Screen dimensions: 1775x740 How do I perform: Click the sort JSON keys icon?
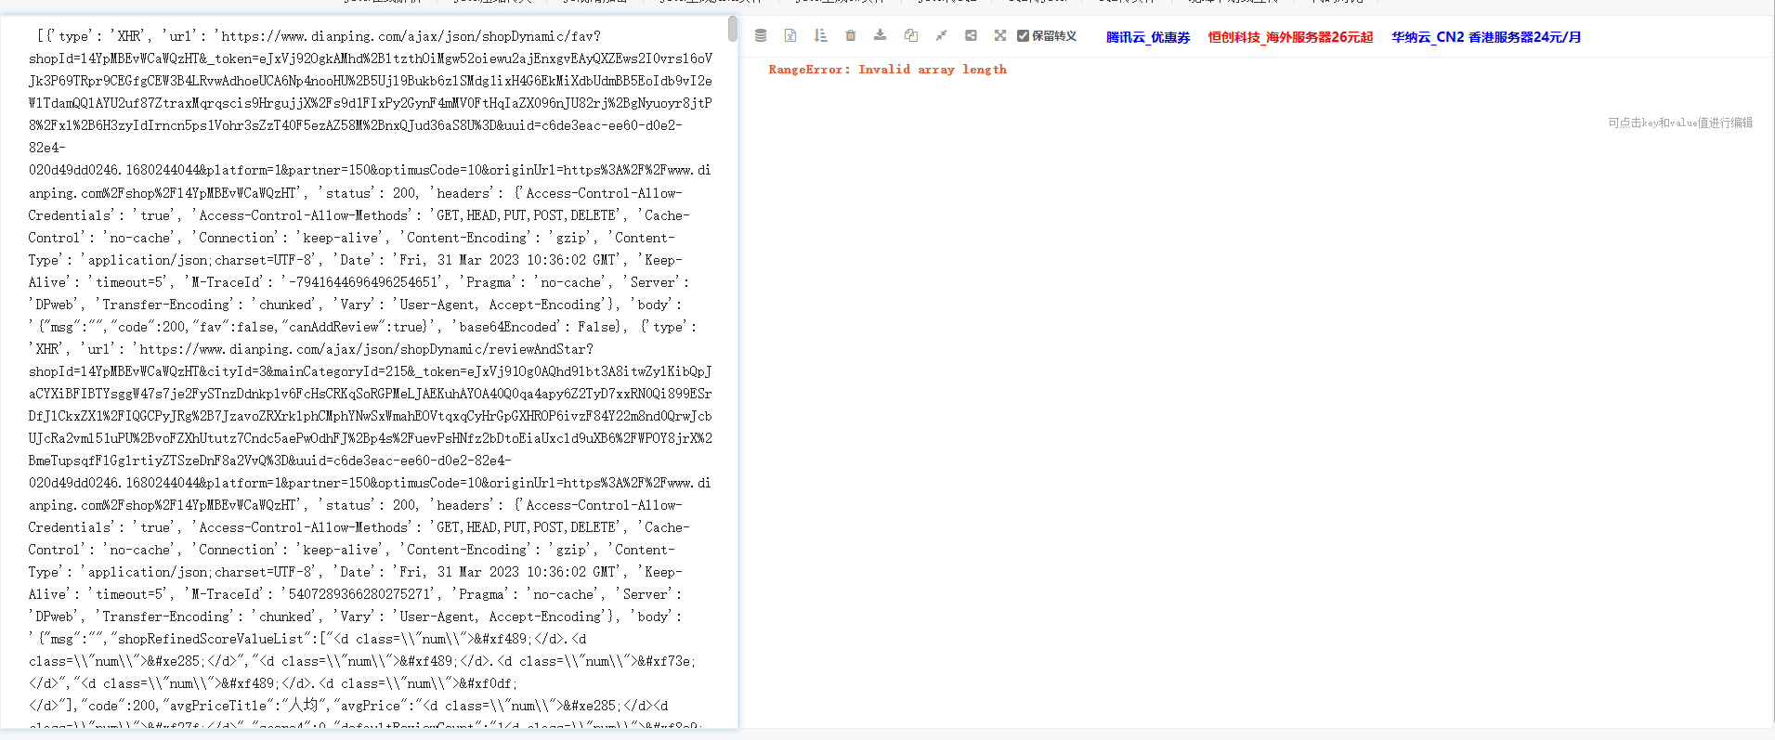[820, 36]
